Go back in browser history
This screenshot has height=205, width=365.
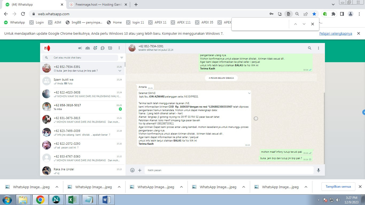click(x=6, y=14)
